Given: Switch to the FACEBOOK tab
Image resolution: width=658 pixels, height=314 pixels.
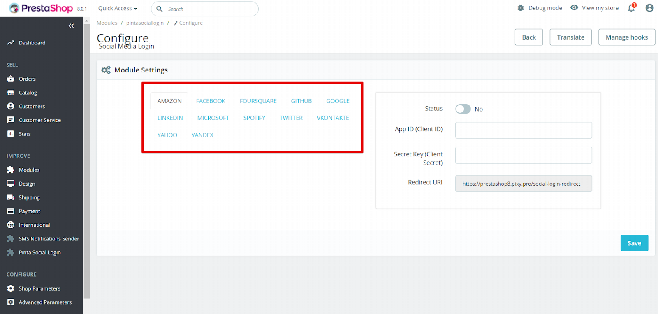Looking at the screenshot, I should pyautogui.click(x=211, y=101).
